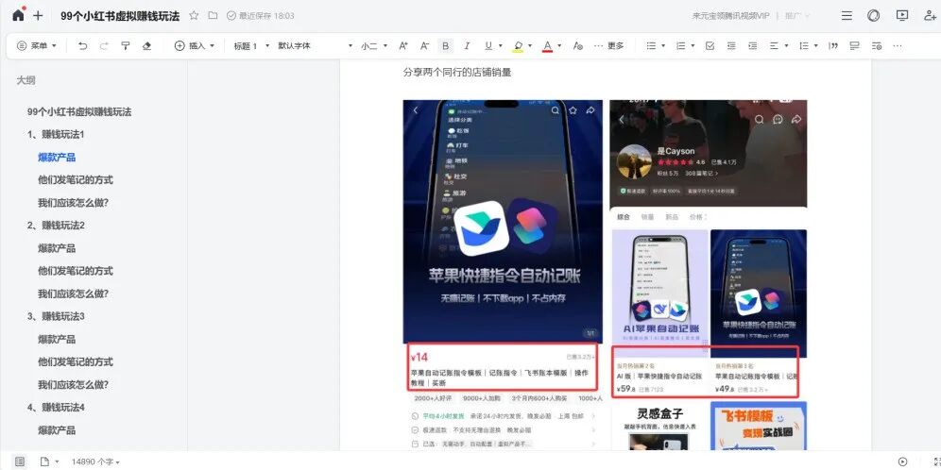
Task: Open the 14890 个字 word count menu
Action: [95, 462]
